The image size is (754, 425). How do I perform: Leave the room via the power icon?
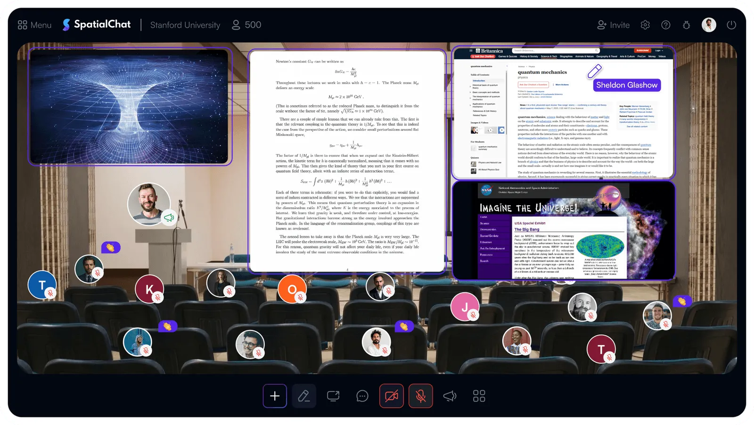(x=731, y=24)
